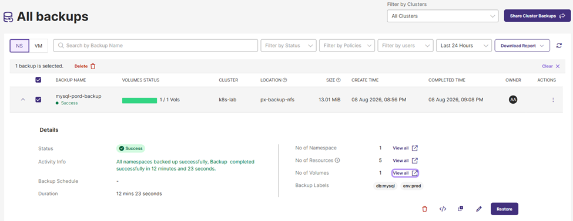This screenshot has width=573, height=221.
Task: Open the Download Report dropdown
Action: 522,46
